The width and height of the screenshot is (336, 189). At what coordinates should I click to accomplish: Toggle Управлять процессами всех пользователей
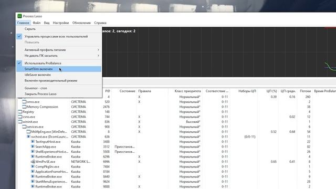[x=59, y=36]
